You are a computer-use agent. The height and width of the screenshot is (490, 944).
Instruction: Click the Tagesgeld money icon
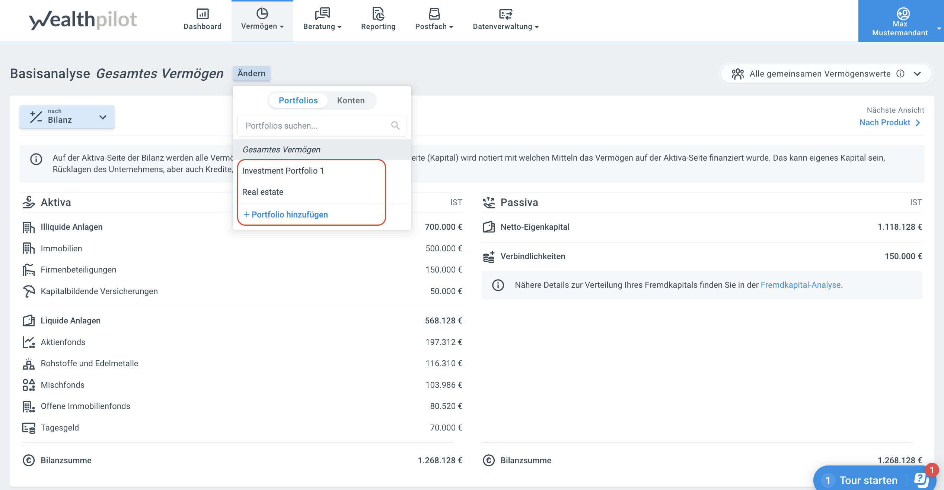click(x=29, y=428)
